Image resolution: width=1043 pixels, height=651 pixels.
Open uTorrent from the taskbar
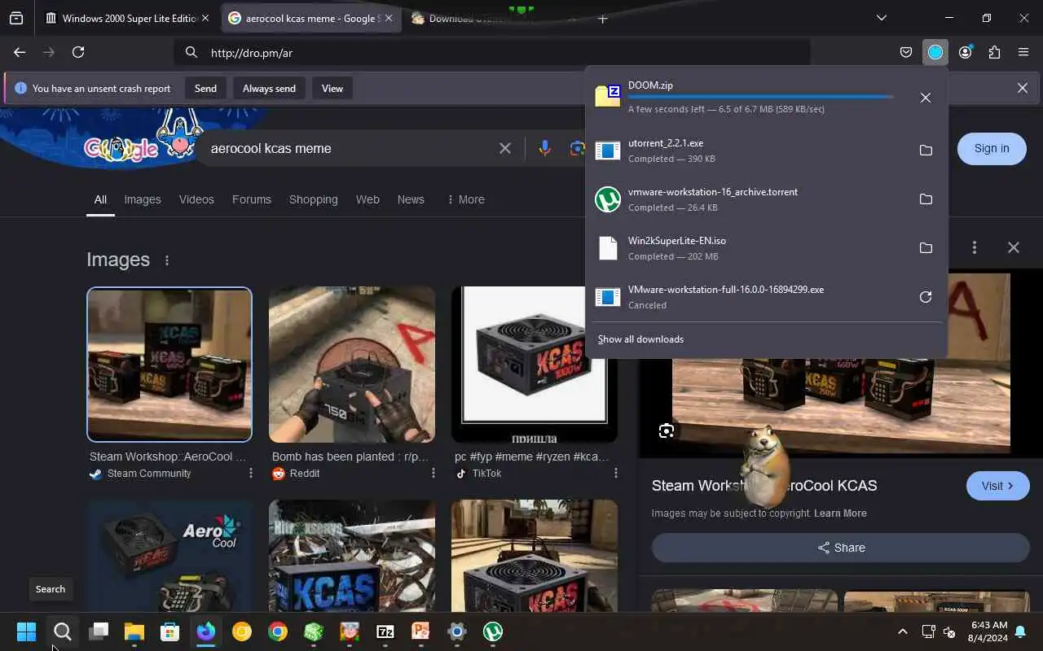[x=493, y=631]
